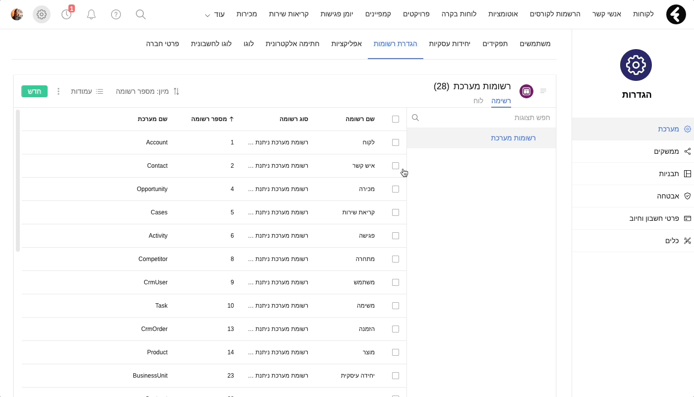Image resolution: width=694 pixels, height=397 pixels.
Task: Check the לקוח row checkbox
Action: 396,142
